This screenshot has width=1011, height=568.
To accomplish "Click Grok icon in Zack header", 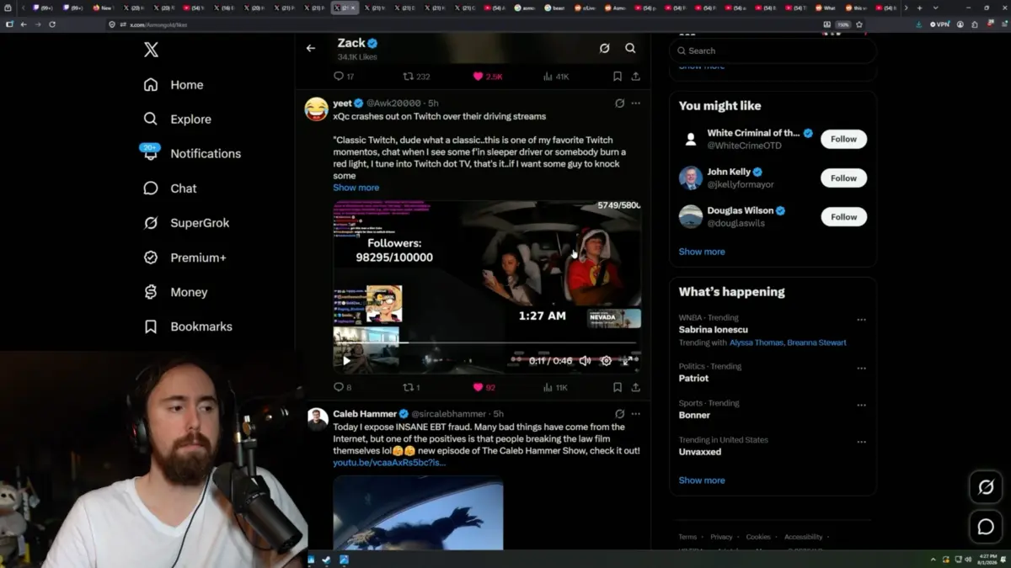I will click(x=604, y=48).
